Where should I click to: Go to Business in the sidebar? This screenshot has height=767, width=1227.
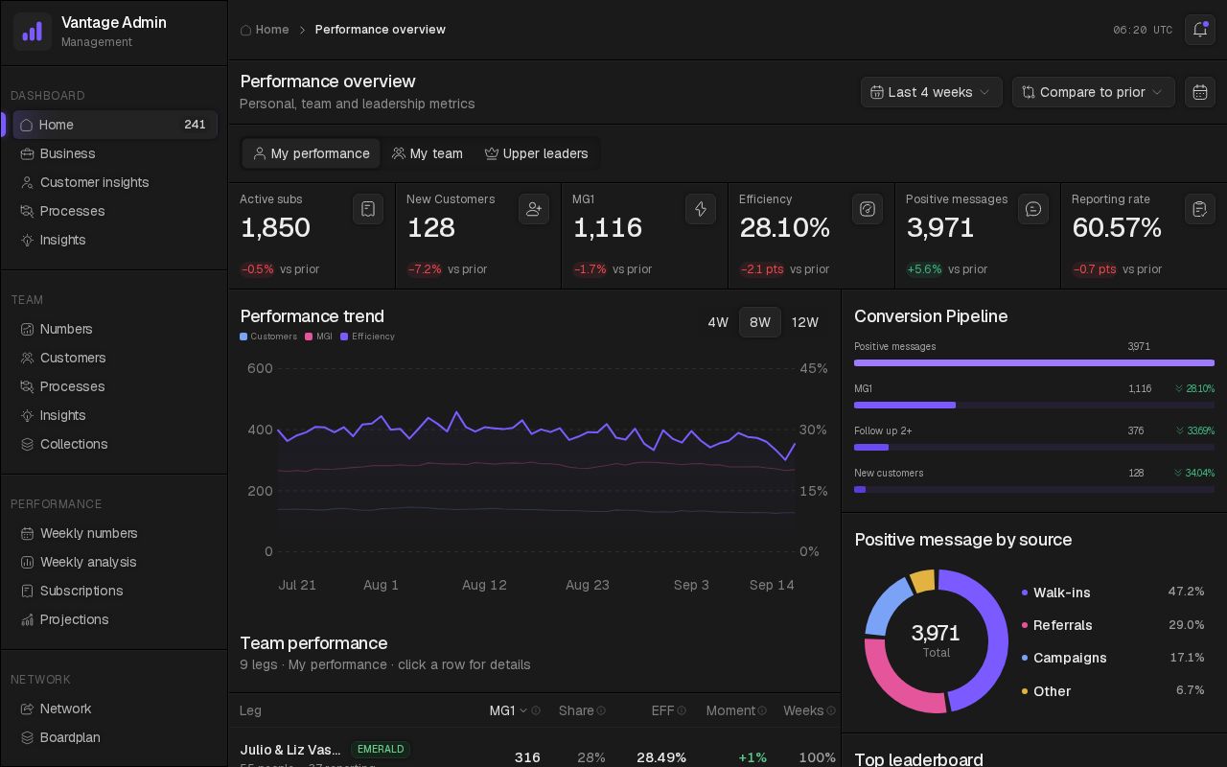pyautogui.click(x=115, y=153)
